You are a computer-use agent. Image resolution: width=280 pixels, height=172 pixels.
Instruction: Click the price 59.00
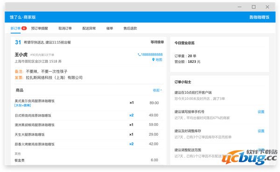tap(154, 124)
